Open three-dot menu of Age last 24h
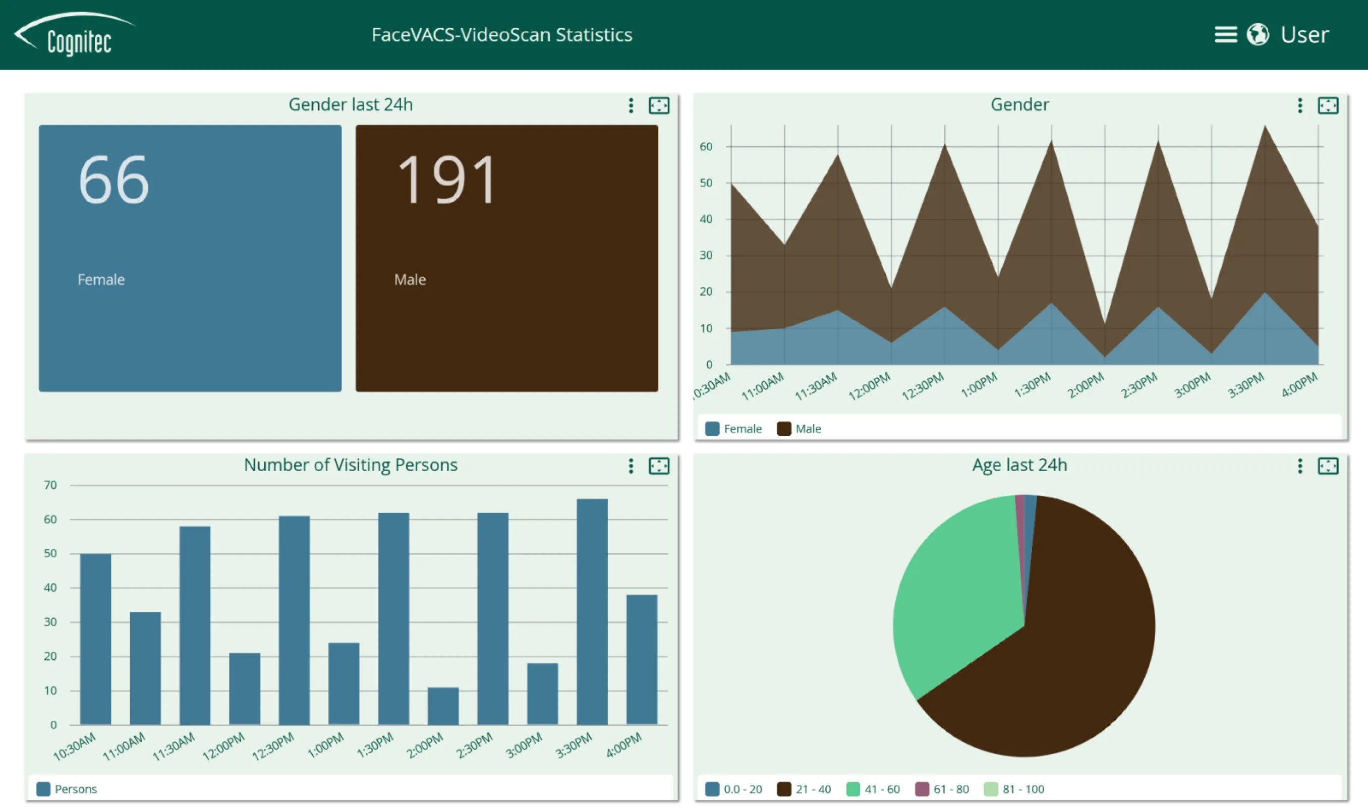The image size is (1368, 807). click(1299, 466)
